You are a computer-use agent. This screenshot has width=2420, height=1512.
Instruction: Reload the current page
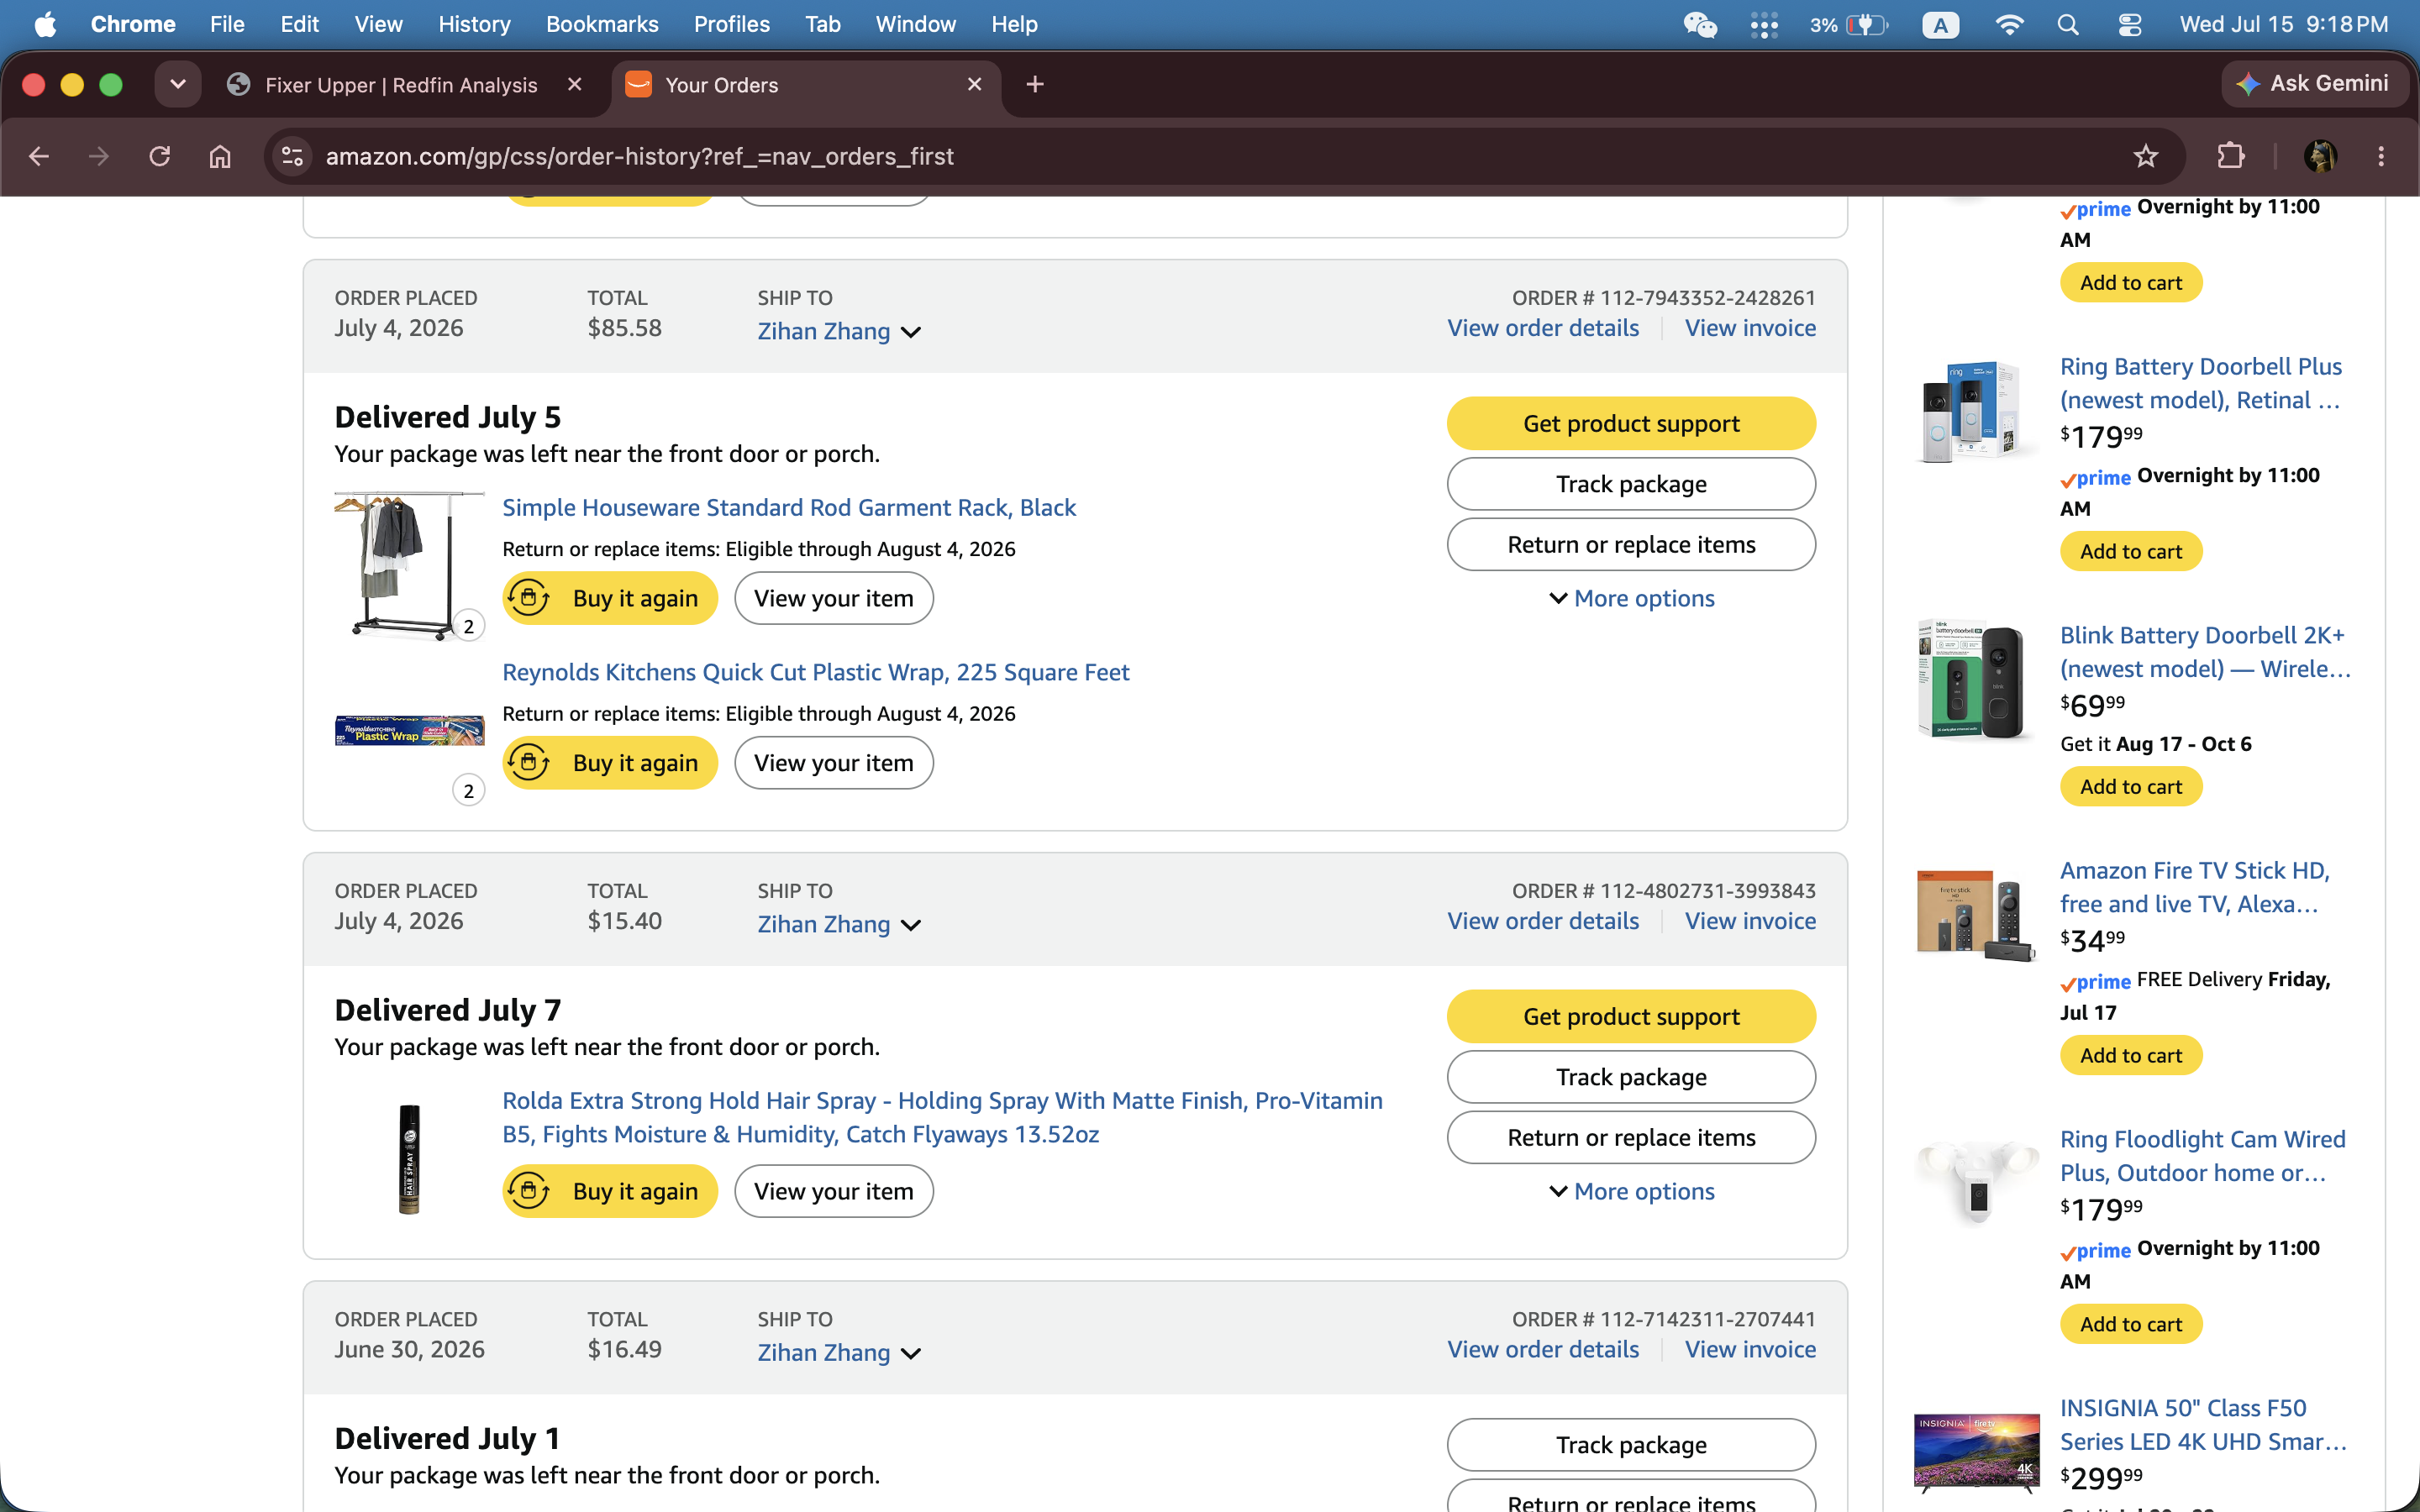(x=159, y=156)
